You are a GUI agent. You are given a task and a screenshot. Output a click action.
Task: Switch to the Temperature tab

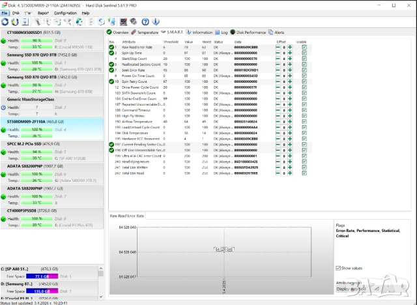pos(146,32)
